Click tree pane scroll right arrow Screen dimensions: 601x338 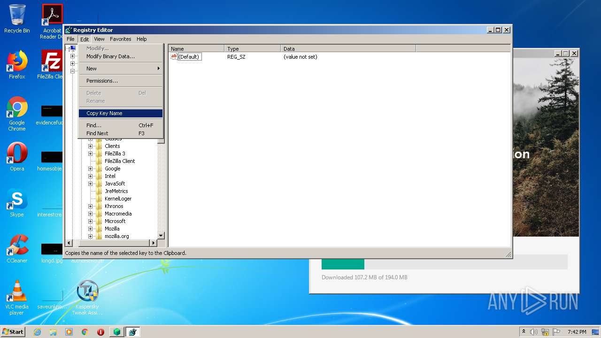pyautogui.click(x=153, y=243)
